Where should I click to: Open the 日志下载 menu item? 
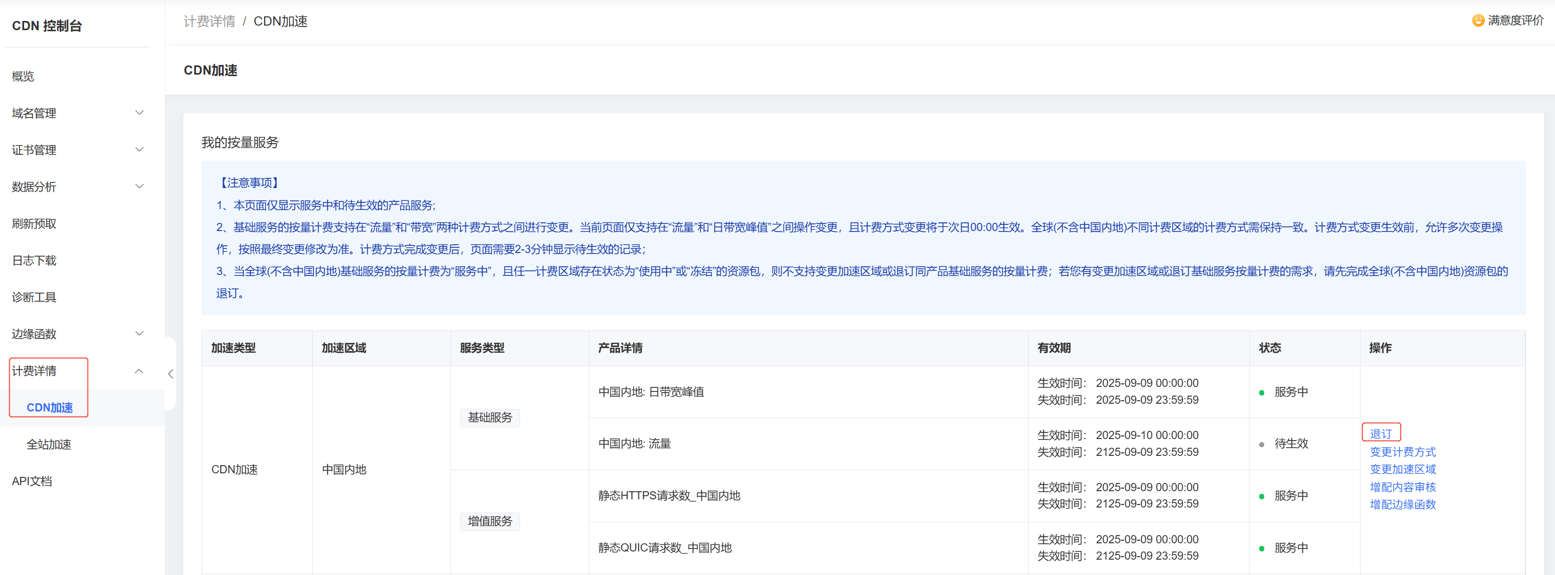click(34, 260)
